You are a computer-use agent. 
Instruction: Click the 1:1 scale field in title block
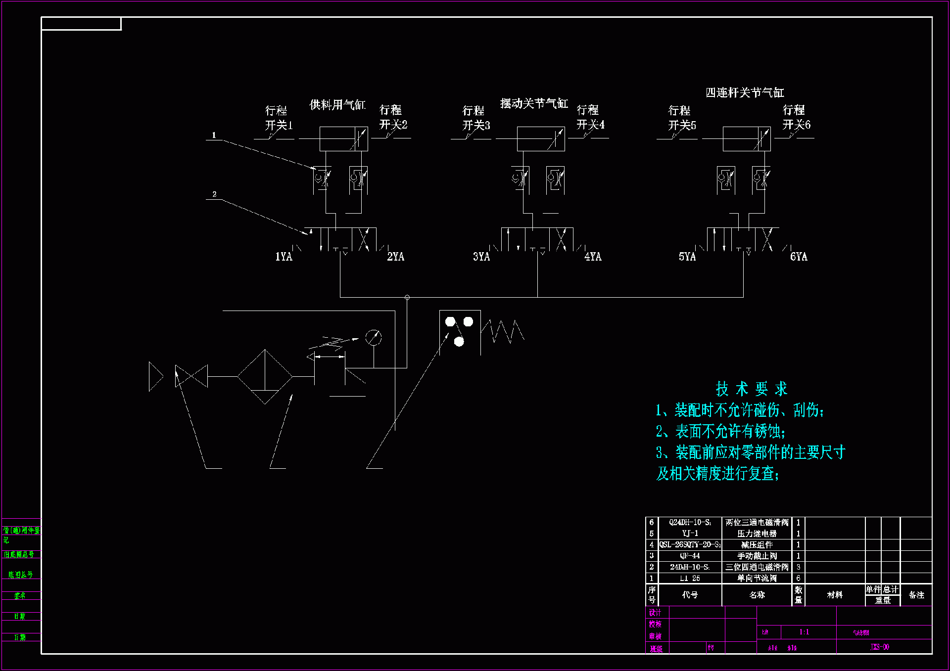(x=804, y=632)
